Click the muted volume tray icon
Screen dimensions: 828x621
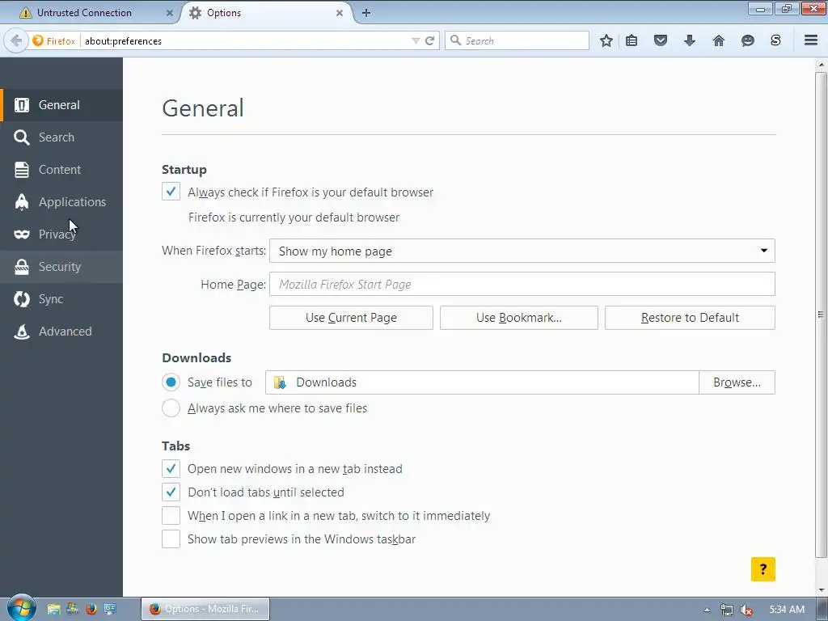[x=746, y=610]
